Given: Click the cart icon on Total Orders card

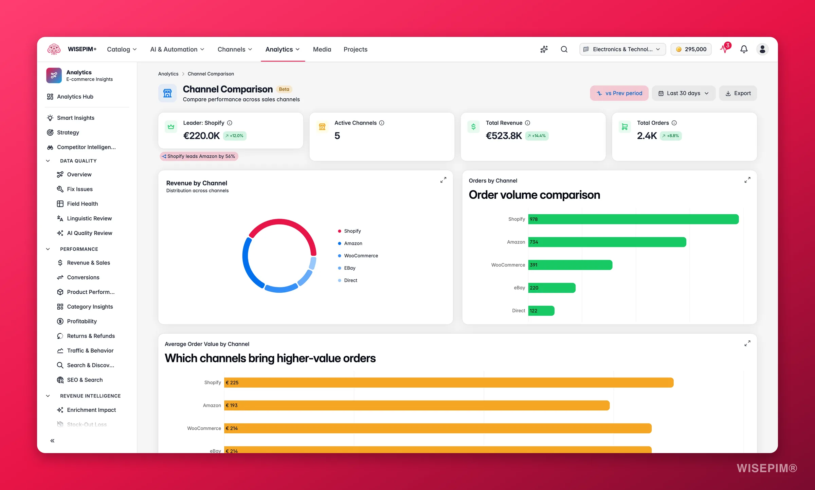Looking at the screenshot, I should 624,127.
